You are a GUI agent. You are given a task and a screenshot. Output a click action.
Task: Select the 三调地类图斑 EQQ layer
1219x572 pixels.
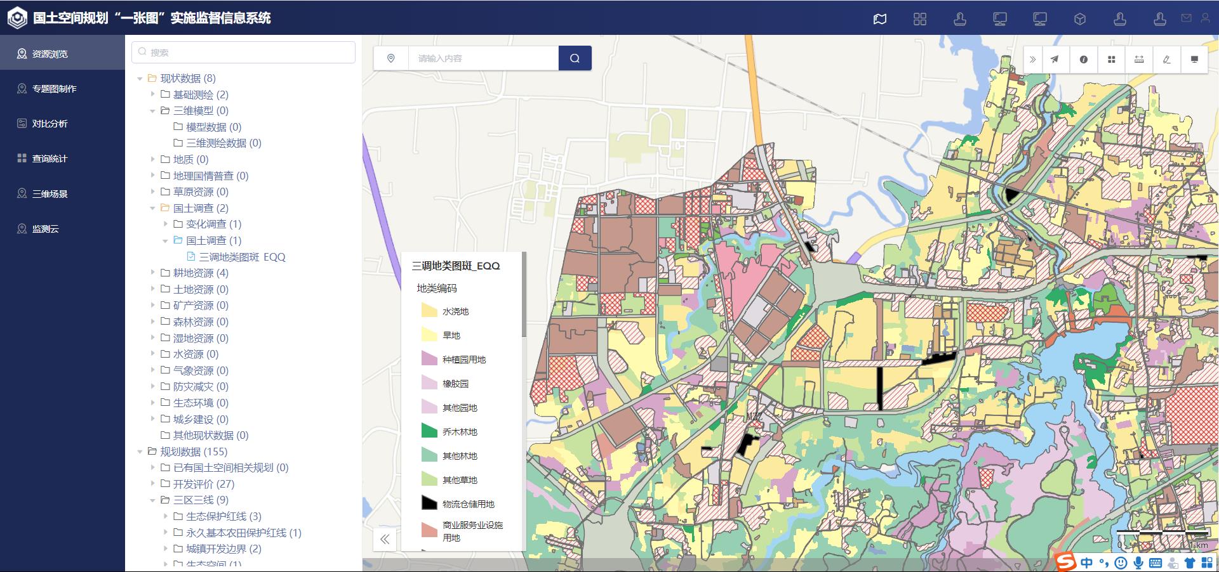pyautogui.click(x=242, y=257)
